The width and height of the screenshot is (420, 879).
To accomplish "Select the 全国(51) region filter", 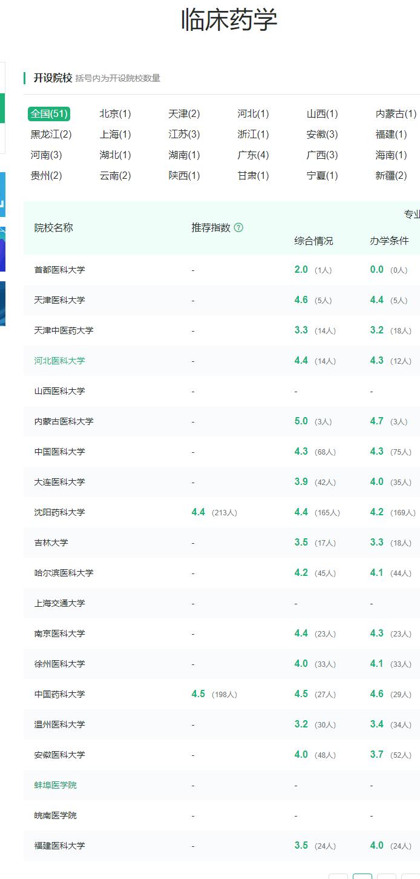I will (x=49, y=114).
